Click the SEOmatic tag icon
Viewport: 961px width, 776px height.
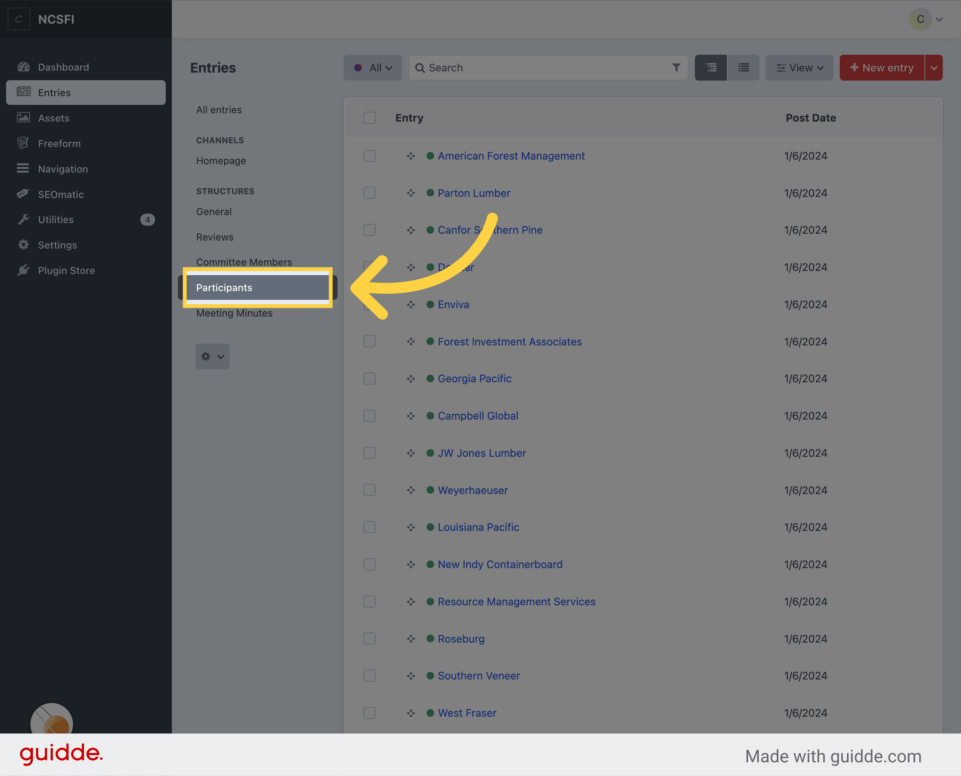(23, 194)
